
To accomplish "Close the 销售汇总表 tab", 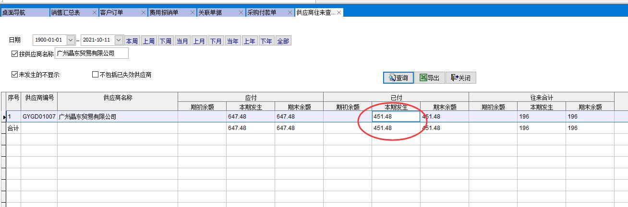I will (95, 13).
